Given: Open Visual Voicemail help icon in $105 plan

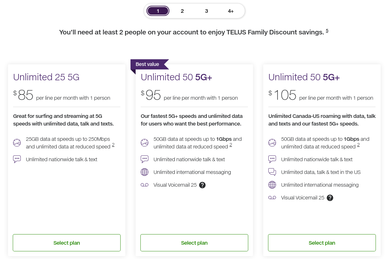Looking at the screenshot, I should point(330,198).
